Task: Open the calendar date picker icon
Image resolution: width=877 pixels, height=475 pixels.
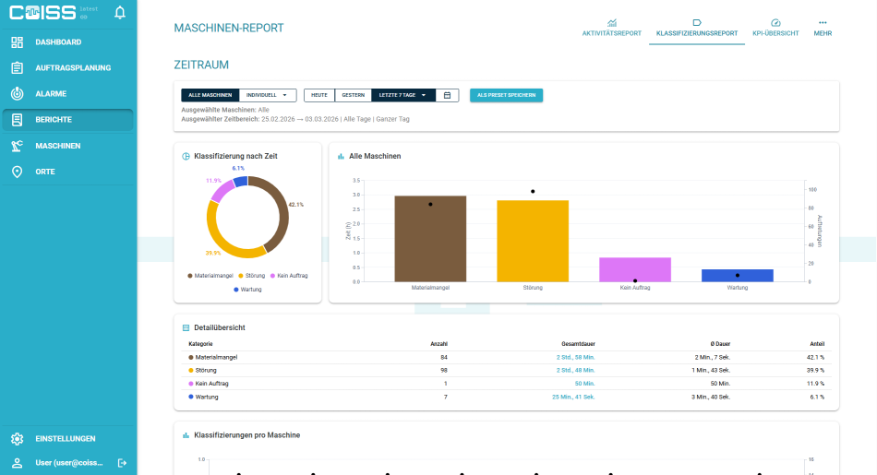Action: (x=447, y=96)
